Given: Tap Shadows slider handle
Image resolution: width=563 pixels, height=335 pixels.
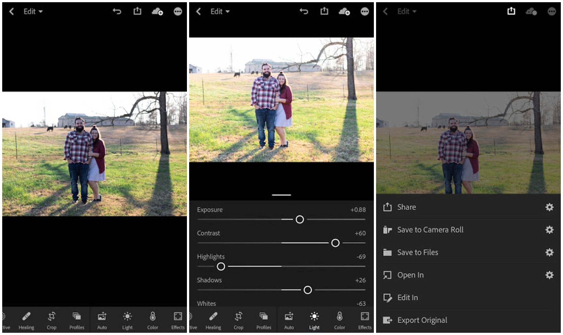Looking at the screenshot, I should click(308, 290).
